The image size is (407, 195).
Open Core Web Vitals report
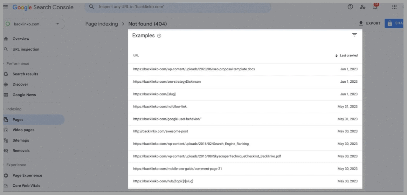[x=26, y=186]
